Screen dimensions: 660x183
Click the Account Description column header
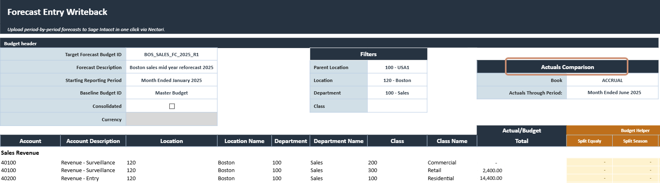(x=93, y=141)
